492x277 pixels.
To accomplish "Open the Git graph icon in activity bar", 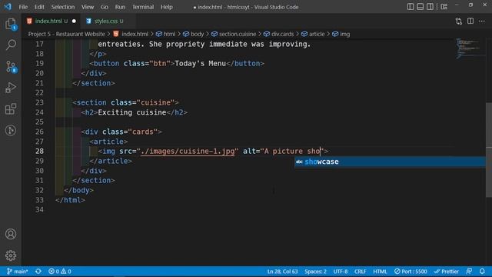I will pyautogui.click(x=11, y=130).
